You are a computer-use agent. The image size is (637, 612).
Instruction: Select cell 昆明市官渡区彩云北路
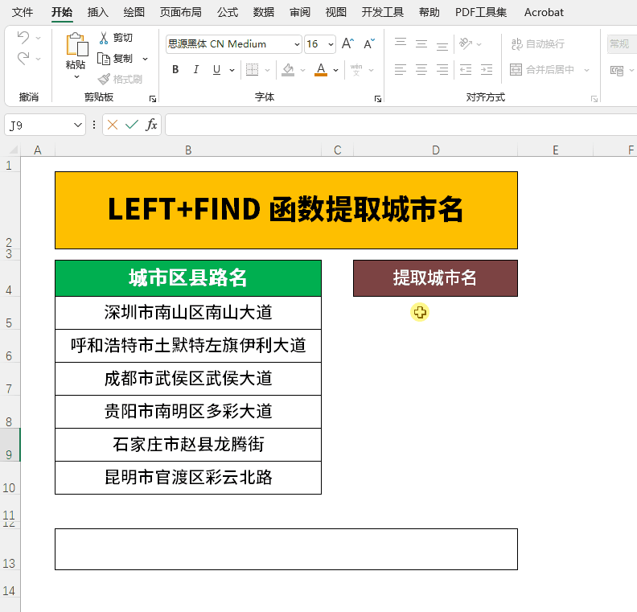click(188, 477)
